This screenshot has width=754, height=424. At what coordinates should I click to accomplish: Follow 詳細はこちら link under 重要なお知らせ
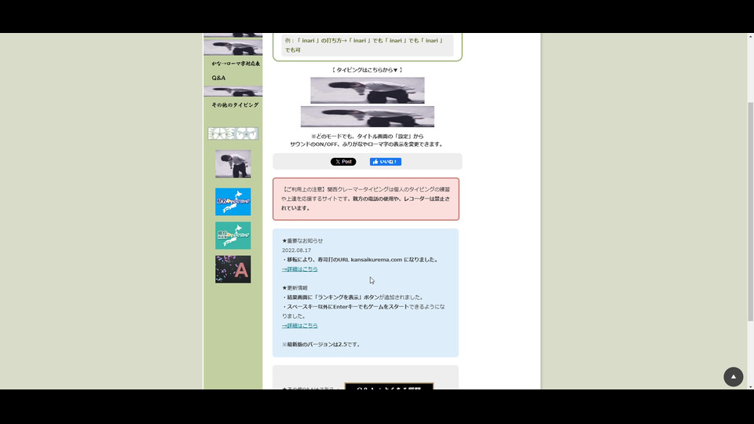click(x=299, y=269)
